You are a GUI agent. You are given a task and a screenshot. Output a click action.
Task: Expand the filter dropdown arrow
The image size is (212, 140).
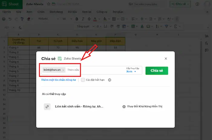[x=171, y=26]
